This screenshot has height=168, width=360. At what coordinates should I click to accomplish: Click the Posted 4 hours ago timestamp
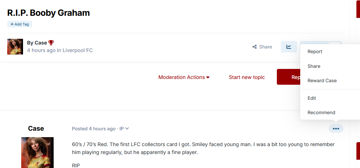click(94, 129)
